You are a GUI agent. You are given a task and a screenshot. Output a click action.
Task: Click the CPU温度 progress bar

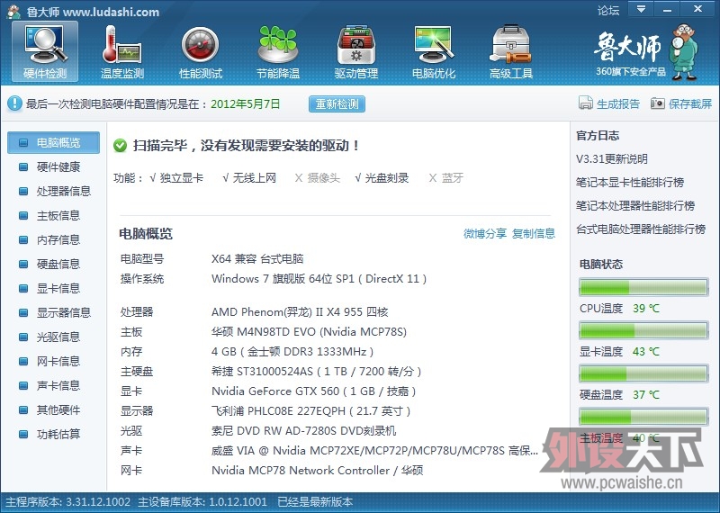click(x=643, y=287)
